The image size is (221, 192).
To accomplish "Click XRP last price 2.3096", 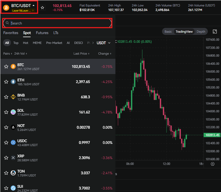I will (x=84, y=158).
